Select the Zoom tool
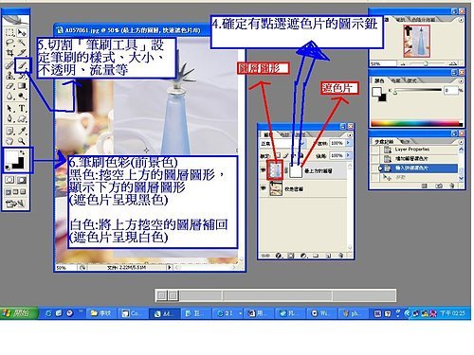The width and height of the screenshot is (474, 355). coord(22,141)
